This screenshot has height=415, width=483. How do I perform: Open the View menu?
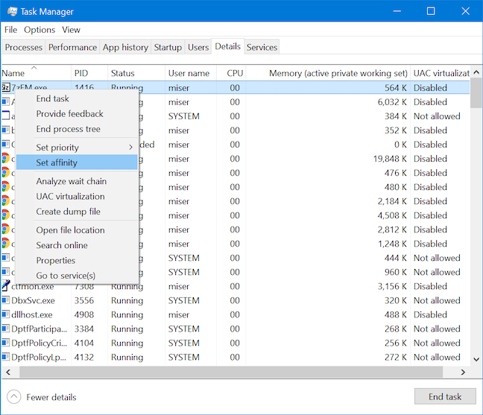point(71,30)
